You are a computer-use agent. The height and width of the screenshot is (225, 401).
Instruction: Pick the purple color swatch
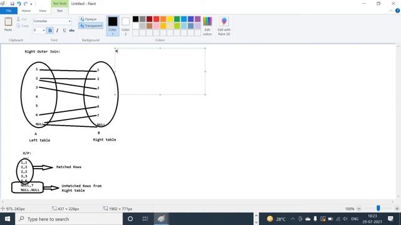click(x=198, y=19)
